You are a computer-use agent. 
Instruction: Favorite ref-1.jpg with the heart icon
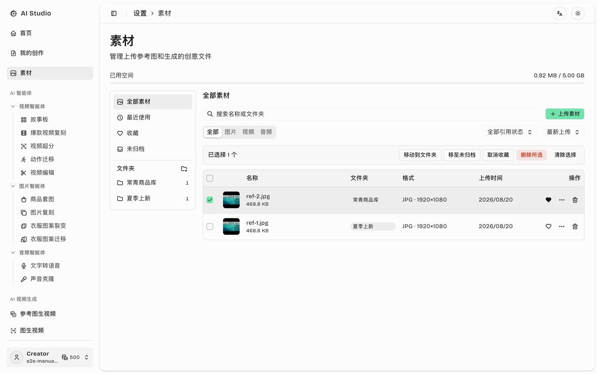[548, 226]
